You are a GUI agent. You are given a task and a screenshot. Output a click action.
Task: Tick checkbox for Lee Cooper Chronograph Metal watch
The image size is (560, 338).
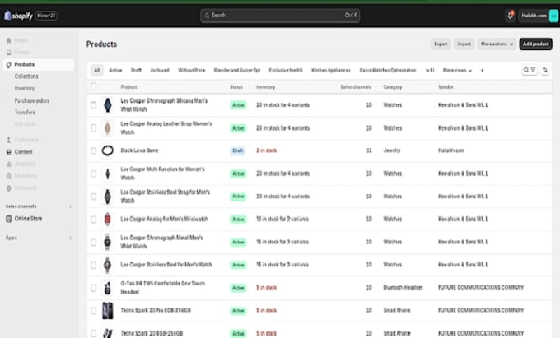94,242
